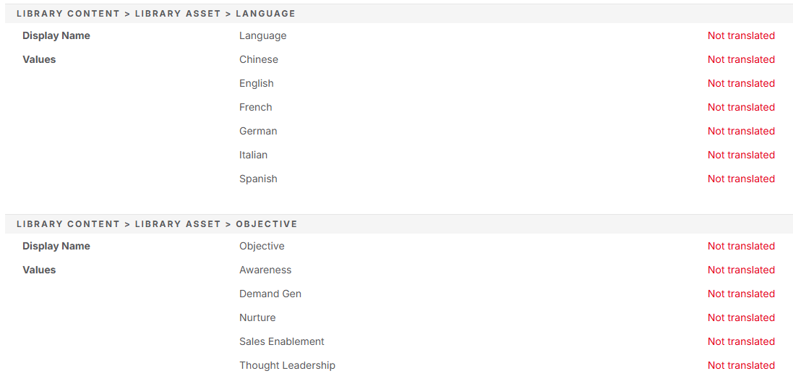Viewport: 793px width, 384px height.
Task: Select the Demand Gen value text
Action: tap(270, 294)
